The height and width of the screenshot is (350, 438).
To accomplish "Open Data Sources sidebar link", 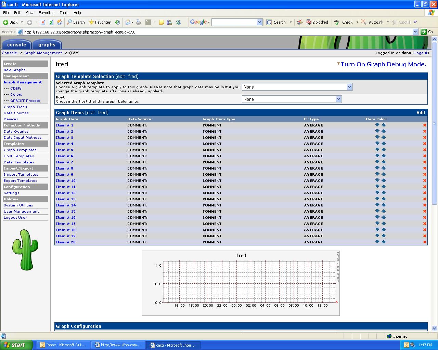I will [x=16, y=113].
